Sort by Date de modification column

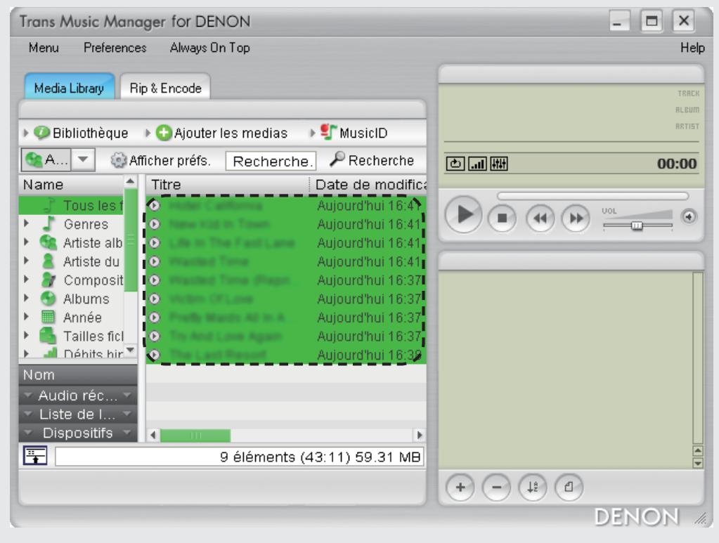tap(369, 185)
